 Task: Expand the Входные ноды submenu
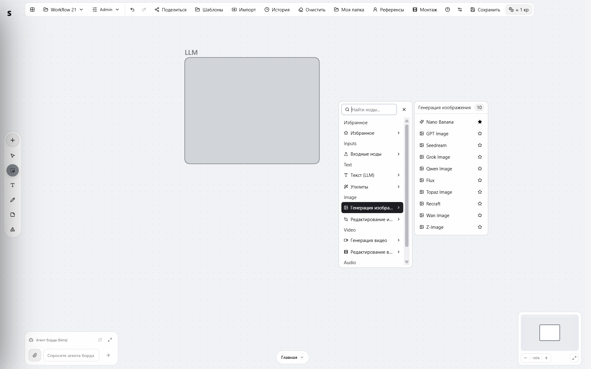click(372, 154)
